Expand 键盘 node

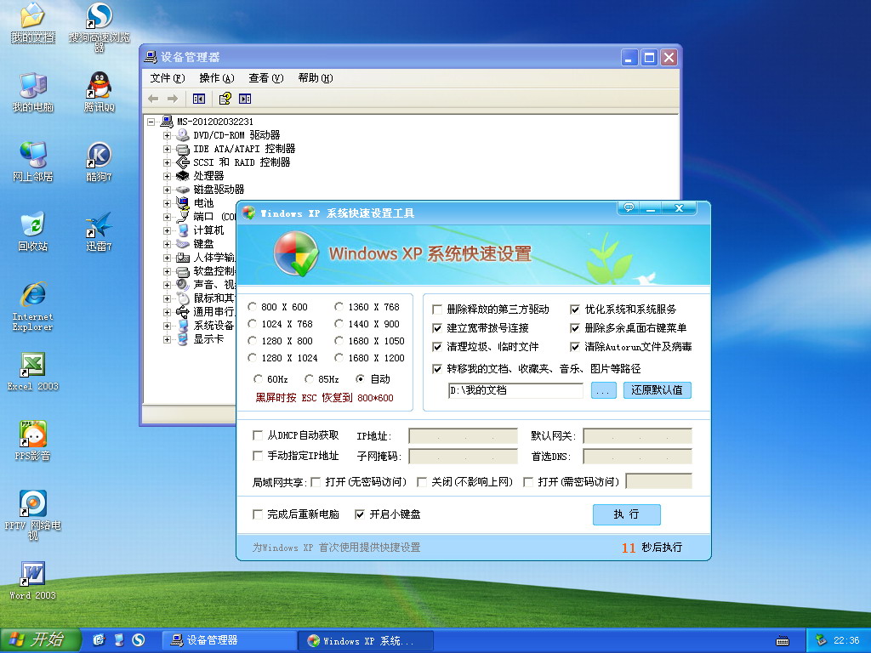click(x=167, y=244)
